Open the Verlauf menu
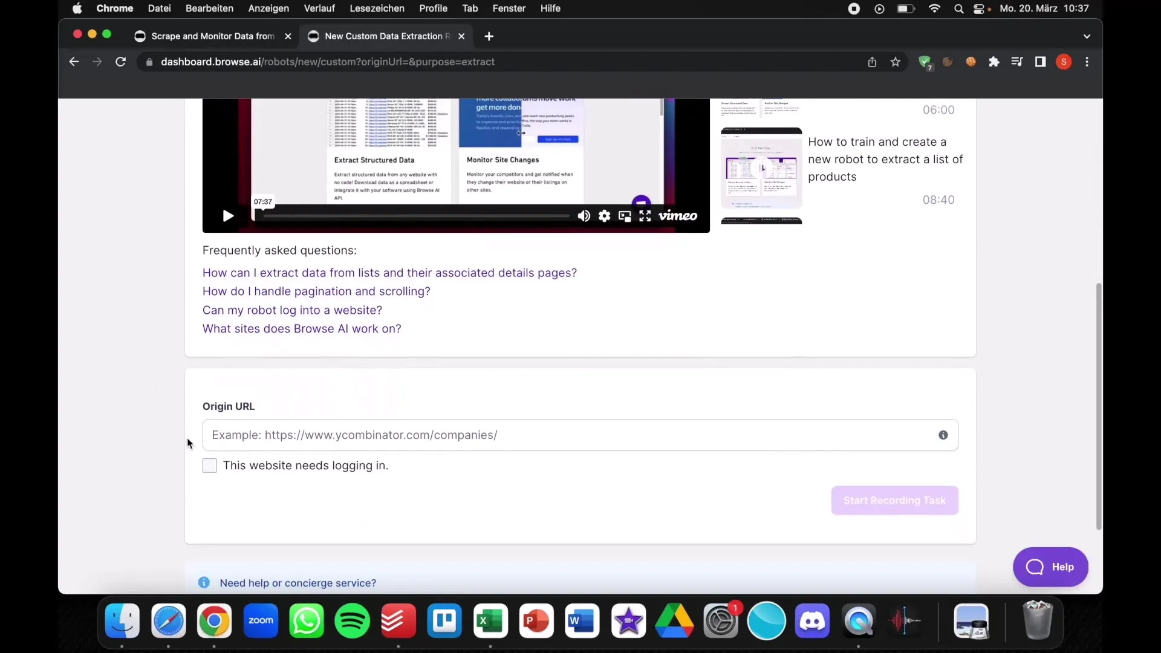The height and width of the screenshot is (653, 1161). coord(319,8)
